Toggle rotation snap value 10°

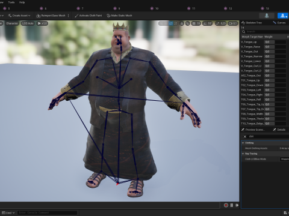click(x=207, y=23)
